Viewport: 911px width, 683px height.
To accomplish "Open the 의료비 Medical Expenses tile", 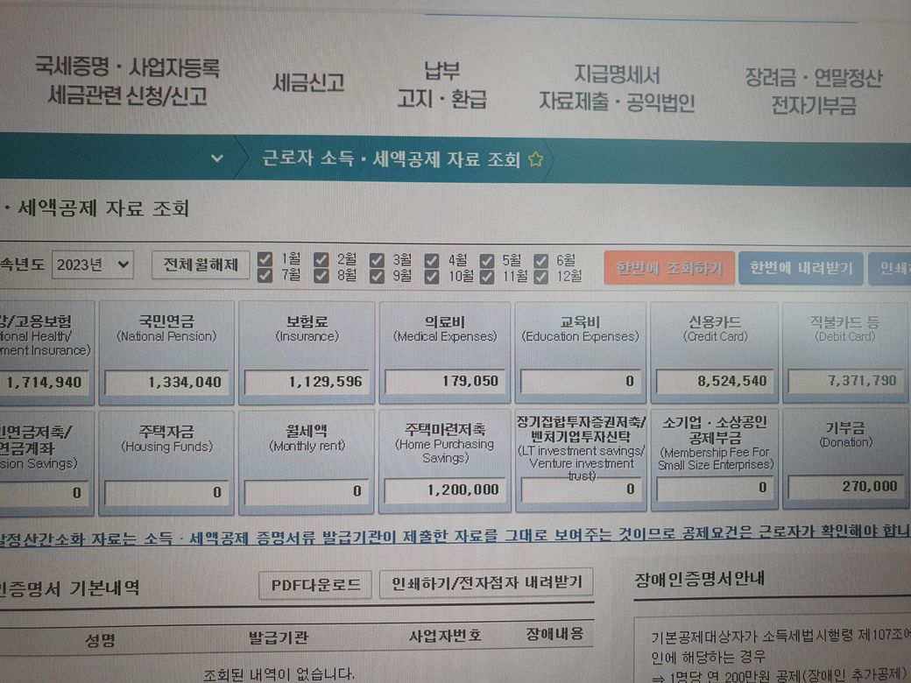I will (444, 351).
